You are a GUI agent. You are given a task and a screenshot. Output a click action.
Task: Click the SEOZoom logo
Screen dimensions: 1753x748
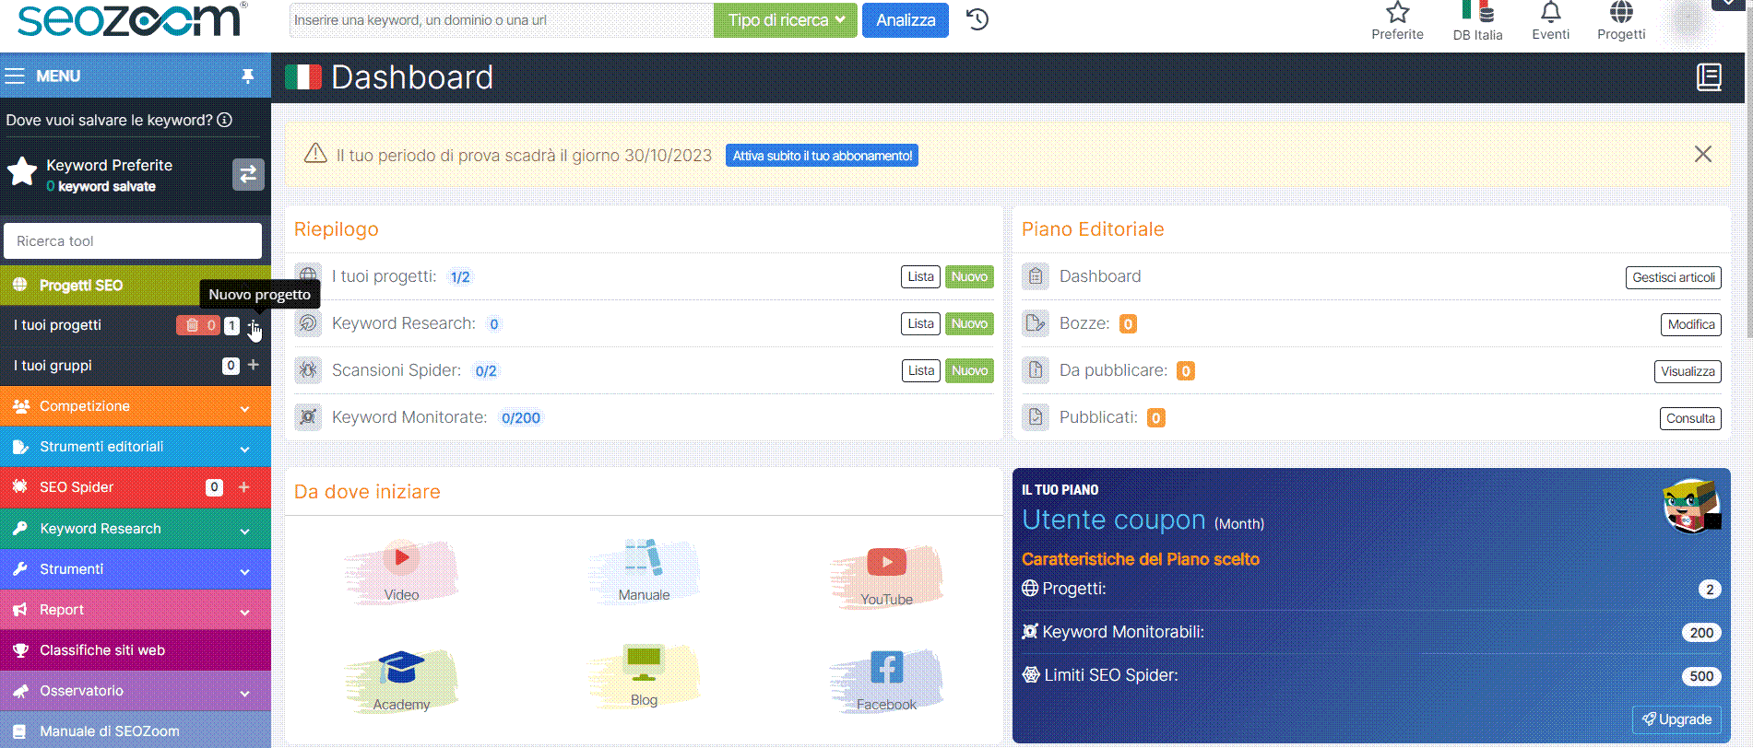coord(131,19)
